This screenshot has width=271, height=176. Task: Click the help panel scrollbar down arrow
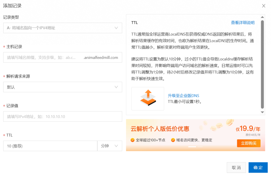(x=262, y=112)
